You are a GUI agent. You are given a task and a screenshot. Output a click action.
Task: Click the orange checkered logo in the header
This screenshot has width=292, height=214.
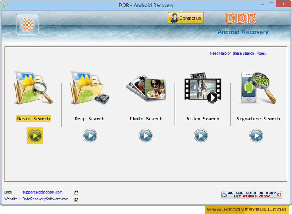pos(27,24)
